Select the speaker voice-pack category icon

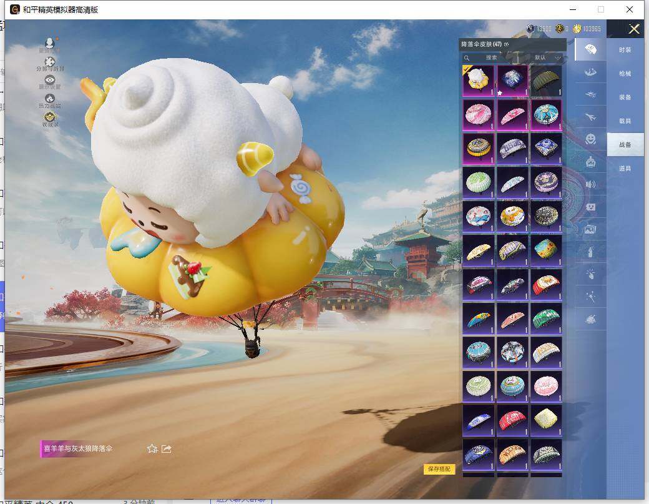tap(590, 184)
